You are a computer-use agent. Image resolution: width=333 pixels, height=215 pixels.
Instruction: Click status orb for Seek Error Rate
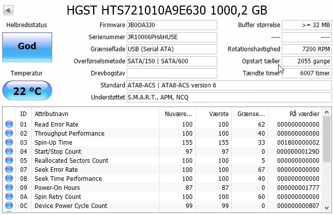click(x=9, y=169)
